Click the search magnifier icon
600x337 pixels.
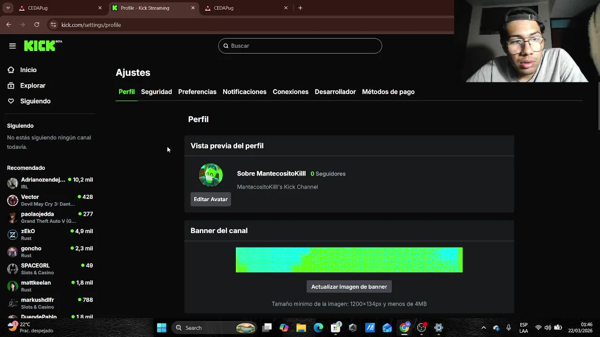click(226, 46)
